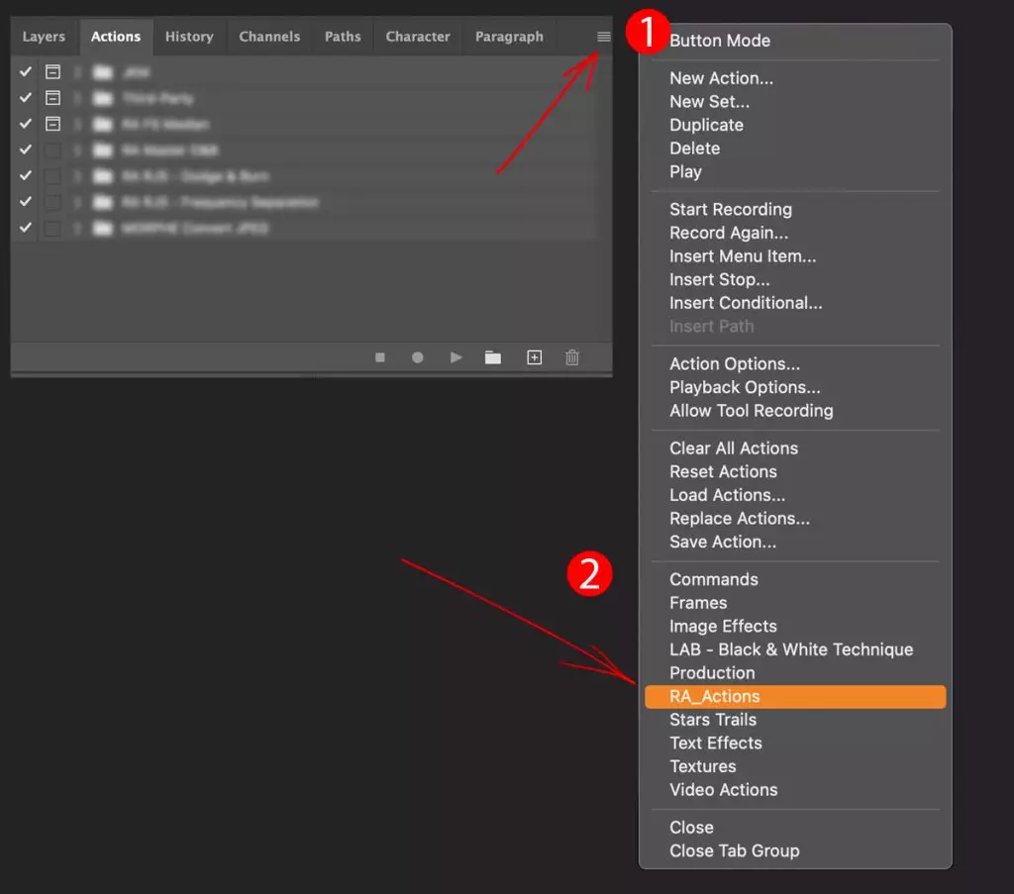The width and height of the screenshot is (1014, 894).
Task: Uncheck the checkmark on the Dodge & Burn set
Action: tap(25, 176)
